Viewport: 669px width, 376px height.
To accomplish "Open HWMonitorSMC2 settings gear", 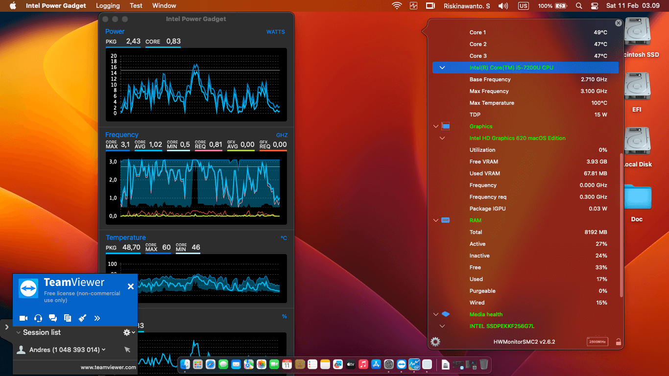I will coord(435,342).
